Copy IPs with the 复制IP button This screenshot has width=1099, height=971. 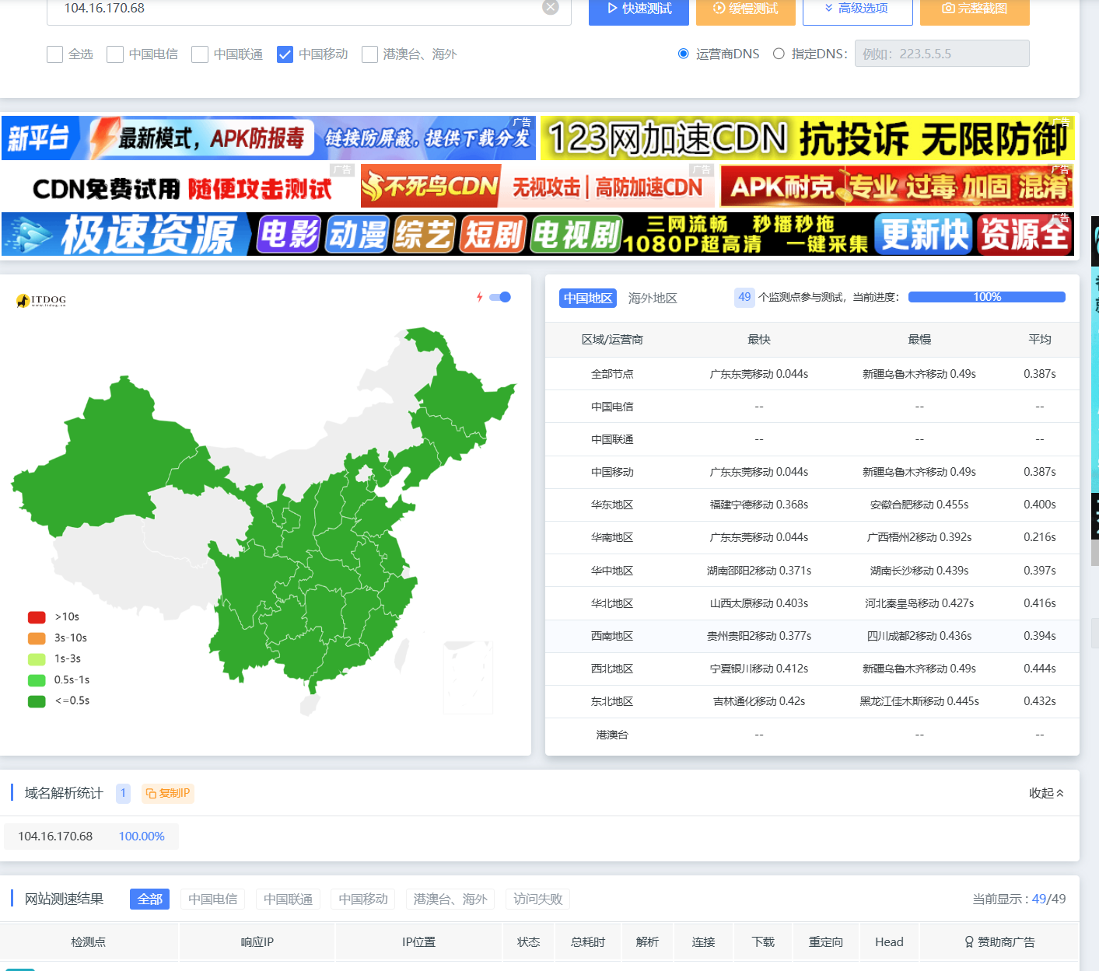pos(168,793)
